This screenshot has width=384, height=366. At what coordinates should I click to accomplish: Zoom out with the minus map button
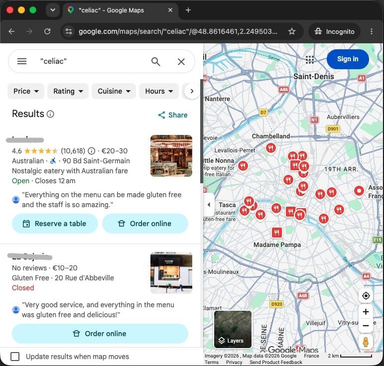366,326
